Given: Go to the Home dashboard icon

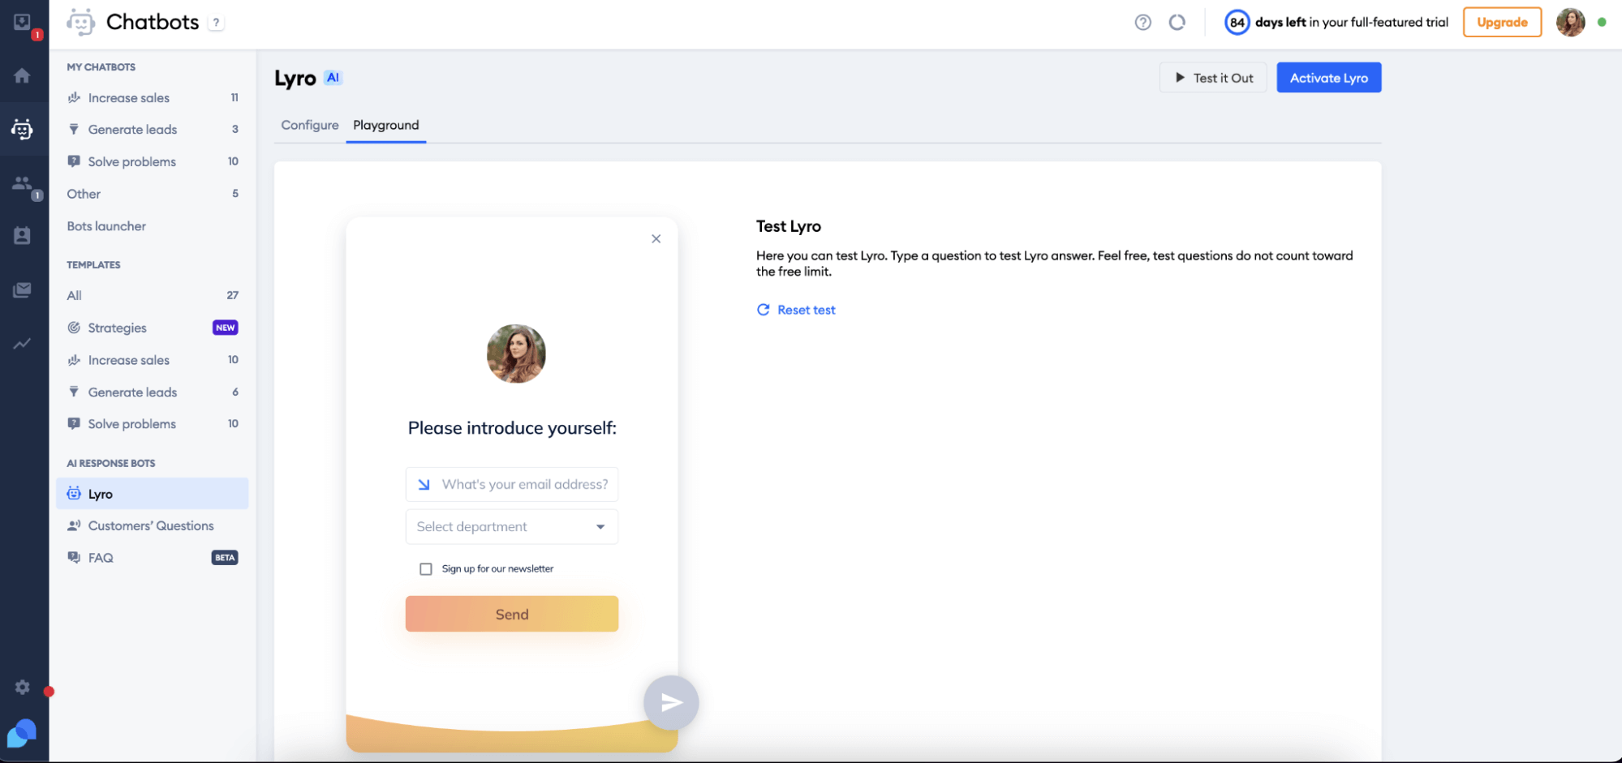Looking at the screenshot, I should pyautogui.click(x=22, y=75).
